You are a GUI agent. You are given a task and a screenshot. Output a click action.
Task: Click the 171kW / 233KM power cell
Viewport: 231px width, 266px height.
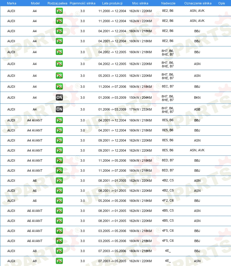click(140, 109)
